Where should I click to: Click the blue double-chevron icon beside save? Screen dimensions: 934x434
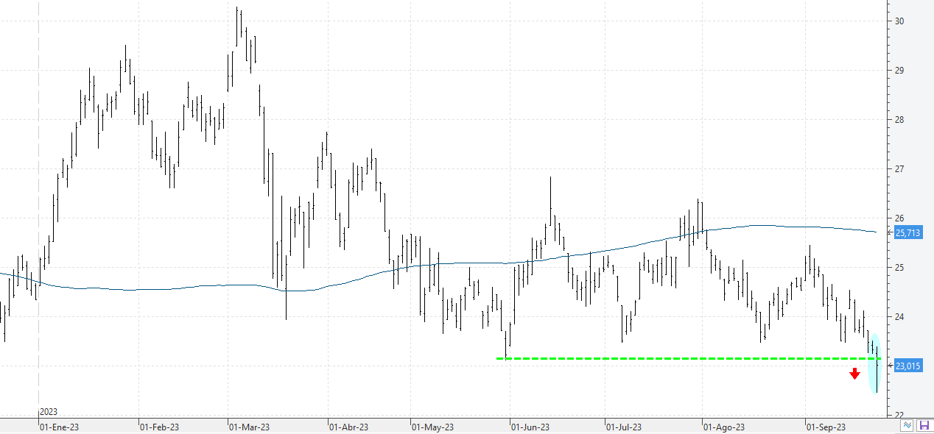[x=908, y=425]
